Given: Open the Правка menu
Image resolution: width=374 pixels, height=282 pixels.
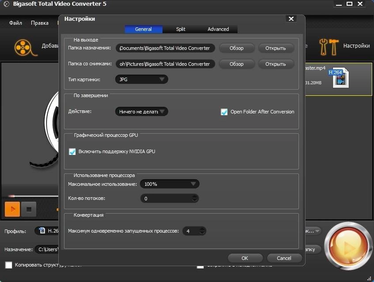Looking at the screenshot, I should coord(40,23).
